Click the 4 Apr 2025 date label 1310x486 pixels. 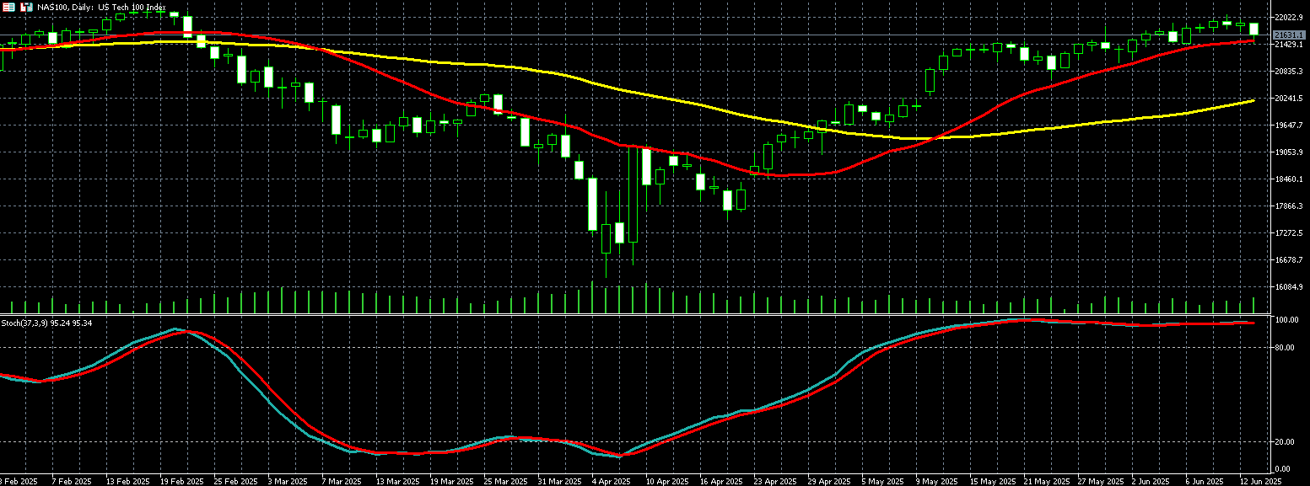[x=610, y=481]
